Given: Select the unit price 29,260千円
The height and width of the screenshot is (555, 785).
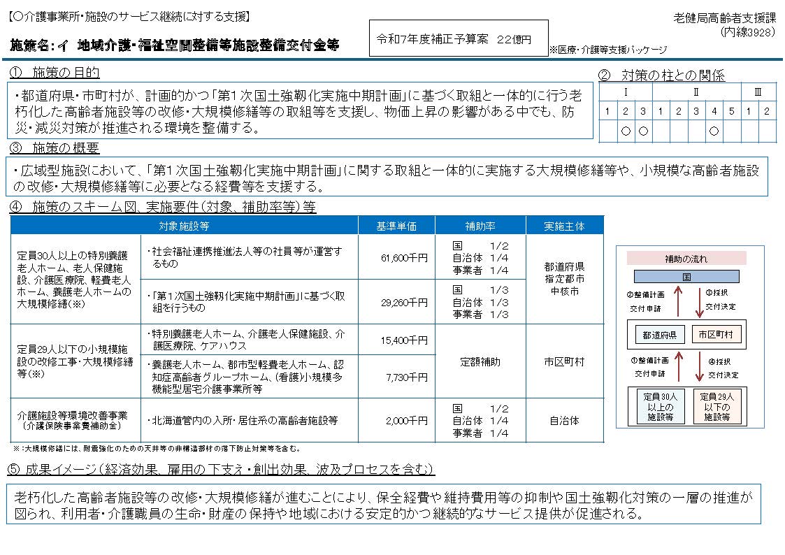Looking at the screenshot, I should [404, 302].
